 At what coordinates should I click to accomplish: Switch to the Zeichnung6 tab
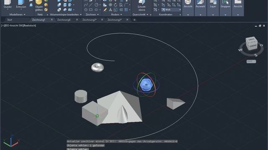[x=64, y=20]
